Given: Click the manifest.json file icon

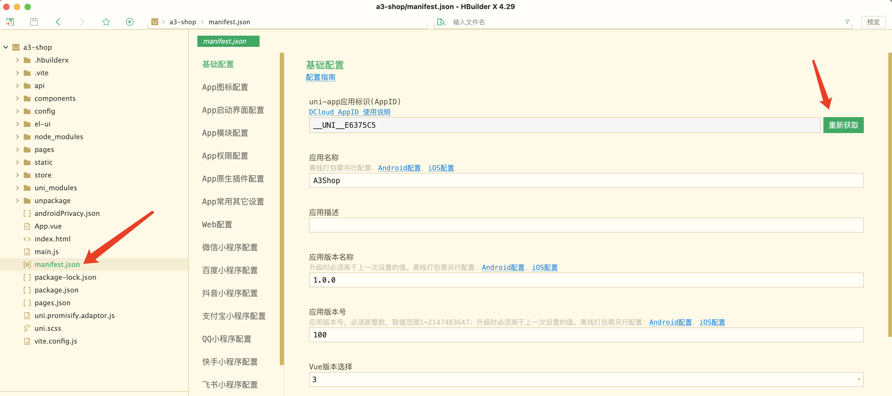Looking at the screenshot, I should [27, 265].
